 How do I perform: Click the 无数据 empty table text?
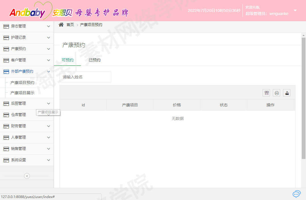pyautogui.click(x=178, y=119)
